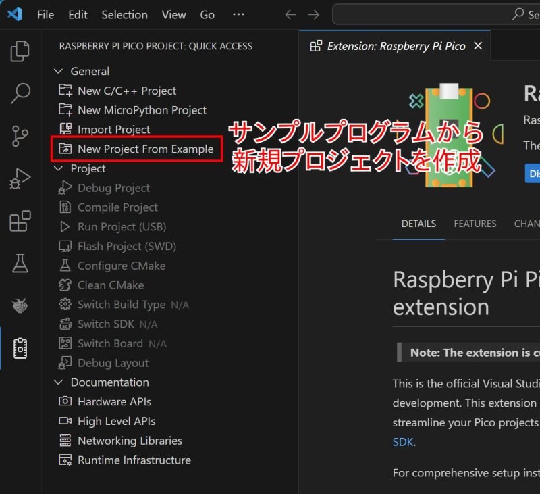540x494 pixels.
Task: Open the Search view icon
Action: [20, 94]
